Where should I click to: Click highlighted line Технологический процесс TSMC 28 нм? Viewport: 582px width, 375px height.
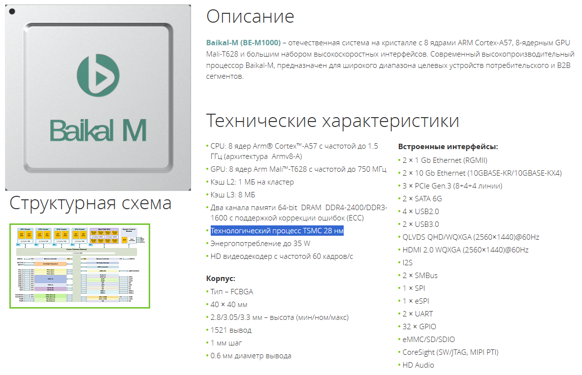pyautogui.click(x=277, y=231)
